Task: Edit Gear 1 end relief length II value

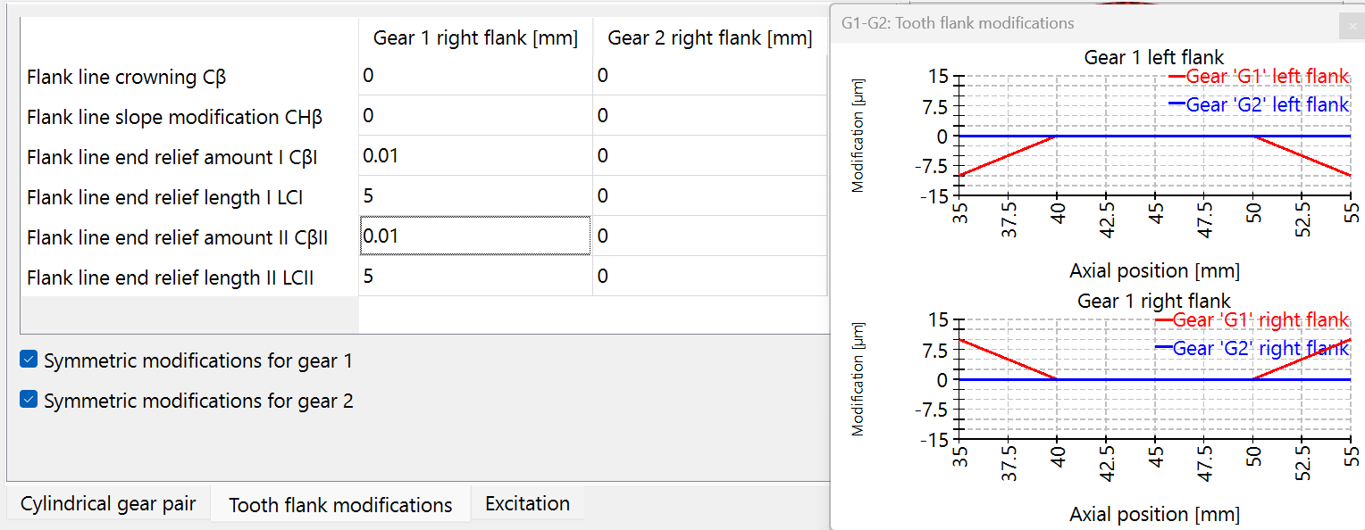Action: (474, 277)
